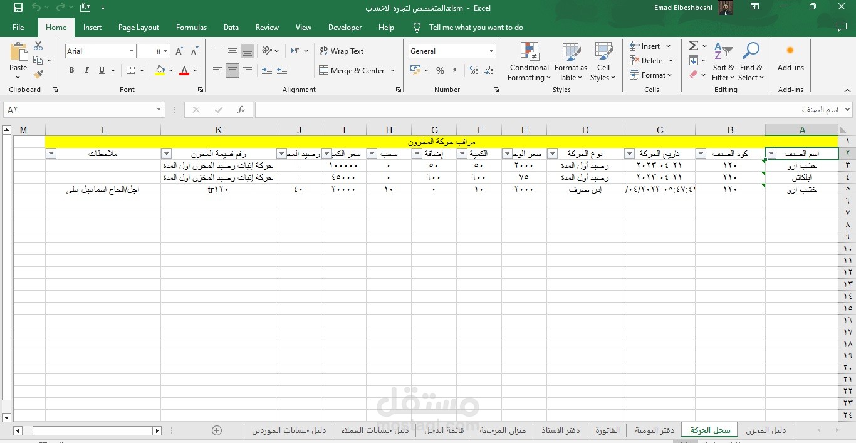Open Conditional Formatting menu

(x=530, y=61)
